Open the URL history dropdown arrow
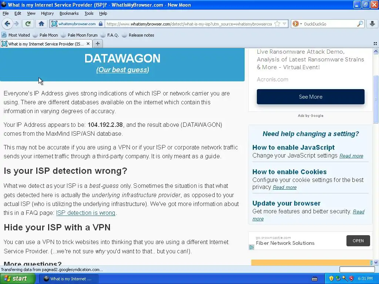The height and width of the screenshot is (284, 379). point(285,24)
